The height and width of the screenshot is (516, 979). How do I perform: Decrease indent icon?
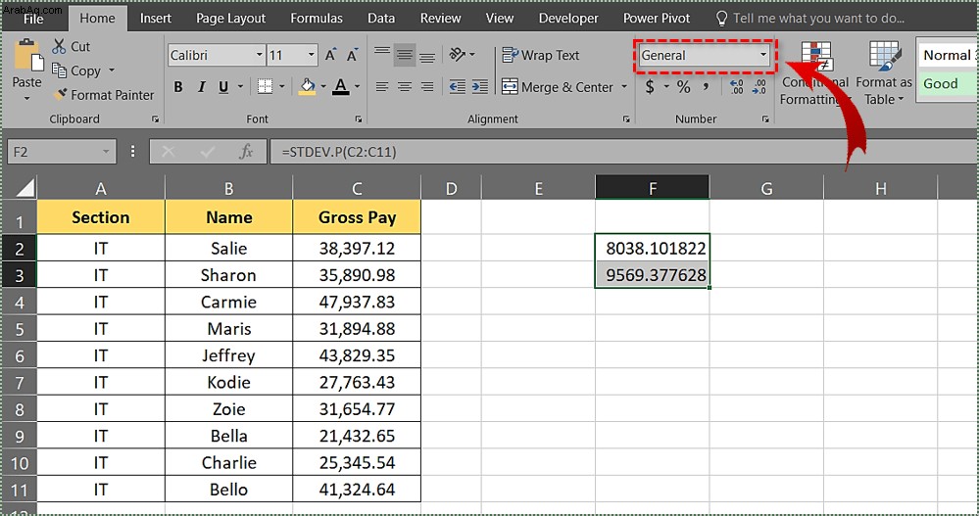point(457,87)
